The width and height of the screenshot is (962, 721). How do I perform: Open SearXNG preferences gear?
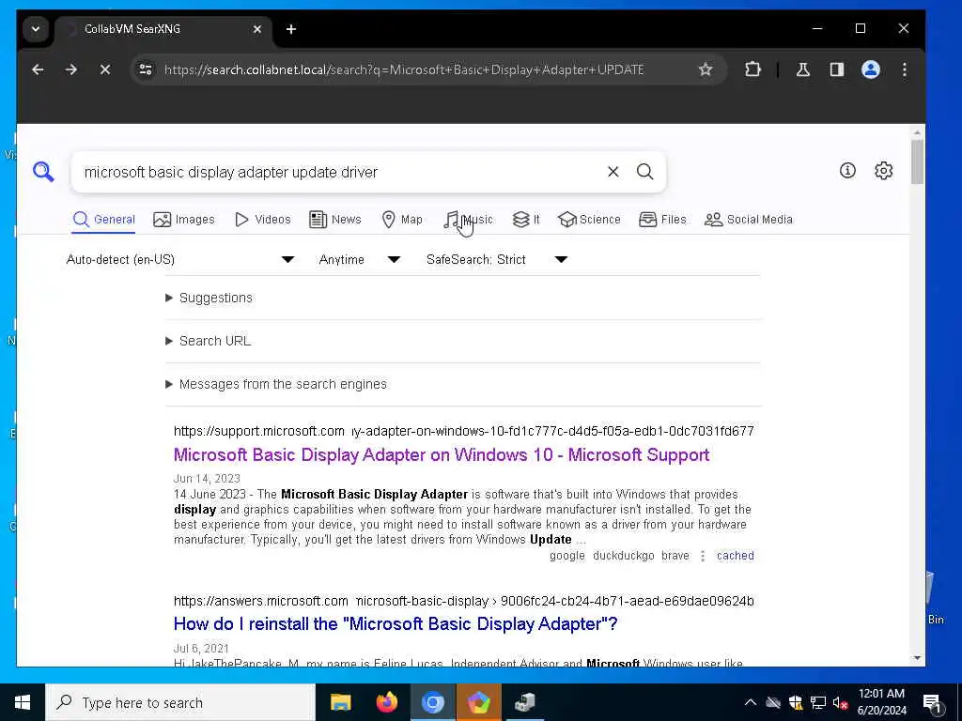coord(883,171)
